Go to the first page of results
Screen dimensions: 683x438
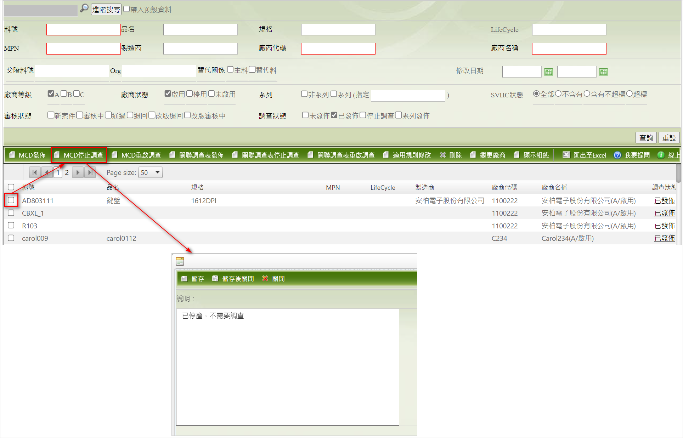pyautogui.click(x=34, y=172)
